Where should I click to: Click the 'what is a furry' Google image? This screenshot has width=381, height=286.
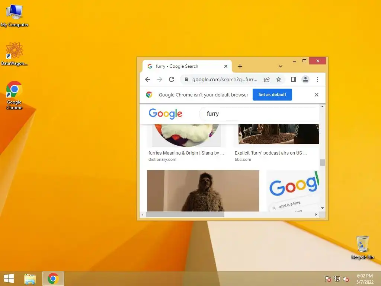[x=293, y=191]
